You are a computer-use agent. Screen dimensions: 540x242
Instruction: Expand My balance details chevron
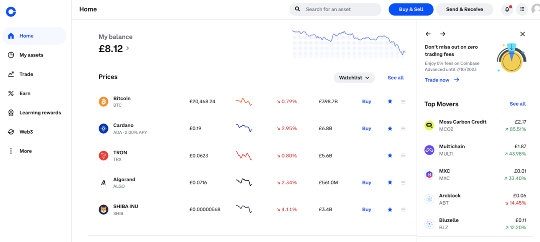pyautogui.click(x=128, y=48)
